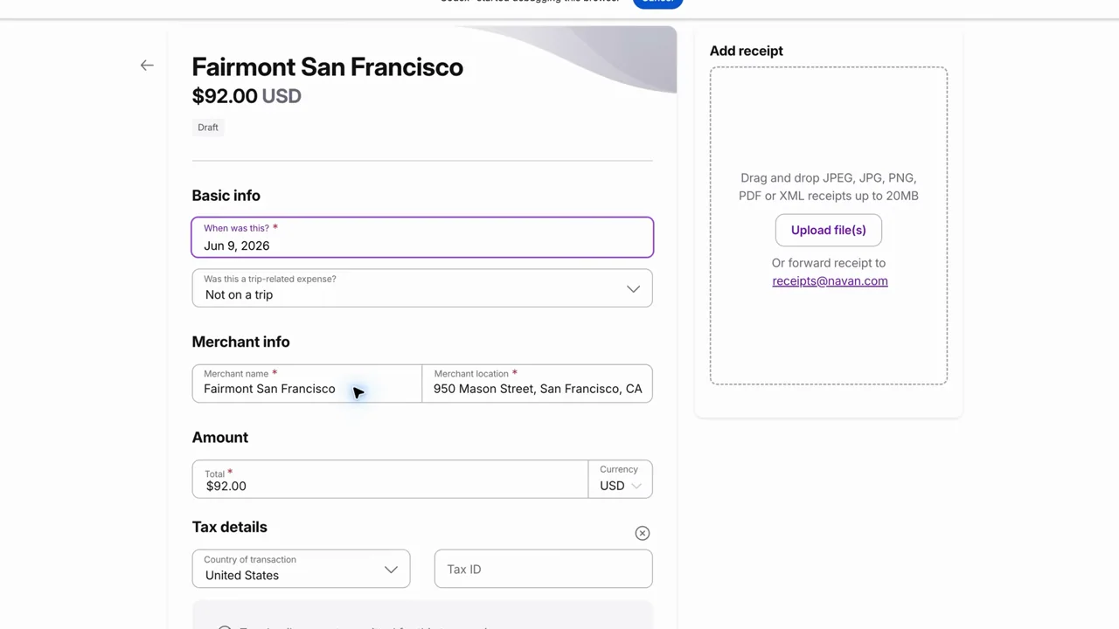Edit the Merchant location field
Screen dimensions: 1119x629
pyautogui.click(x=538, y=384)
